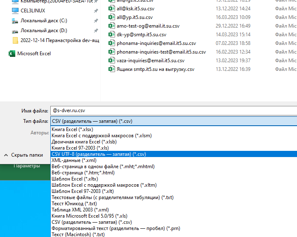This screenshot has height=237, width=297.
Task: Click the file icon of phonama-inquiries@email.it5.su.csv
Action: click(111, 43)
